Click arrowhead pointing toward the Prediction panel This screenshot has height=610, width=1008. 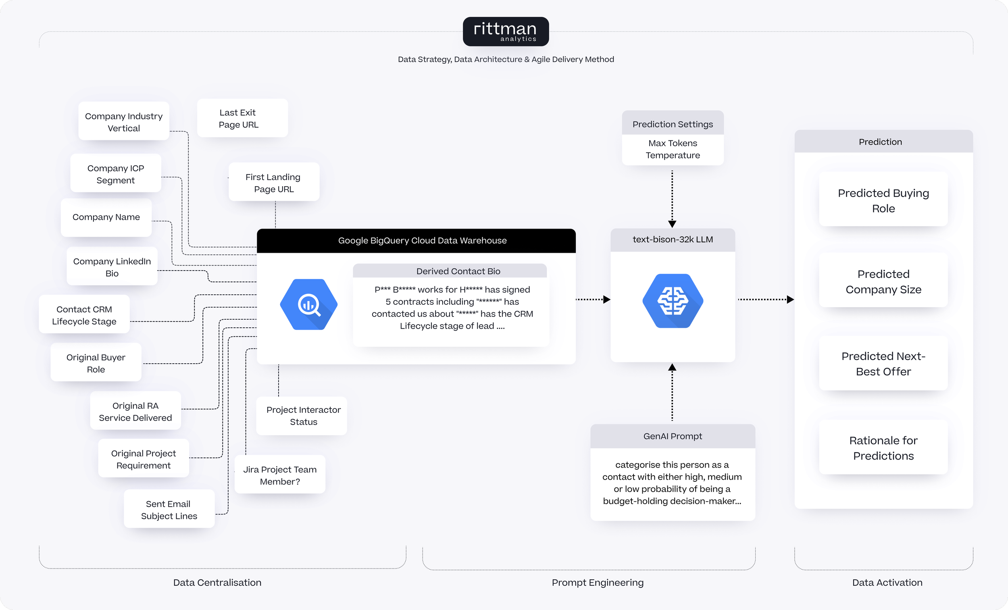(790, 300)
